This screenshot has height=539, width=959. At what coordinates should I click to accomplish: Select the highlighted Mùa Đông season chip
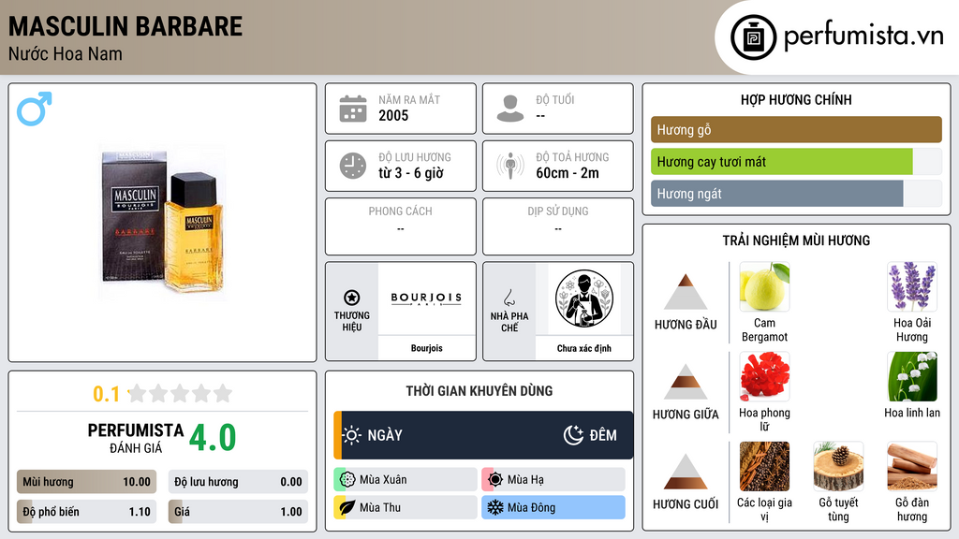[x=553, y=507]
